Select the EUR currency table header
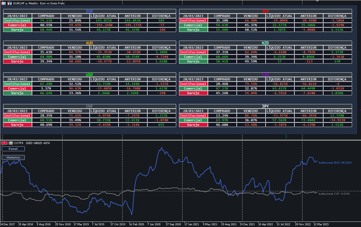Viewport: 361px width, 227px height. pos(89,11)
